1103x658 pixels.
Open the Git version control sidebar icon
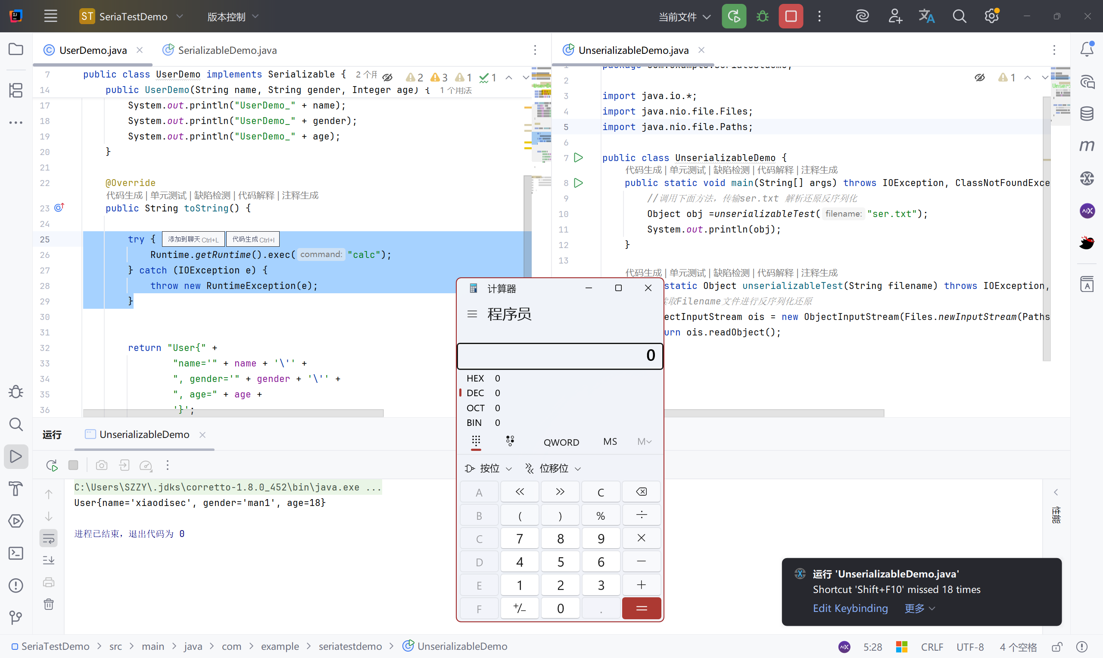coord(16,617)
